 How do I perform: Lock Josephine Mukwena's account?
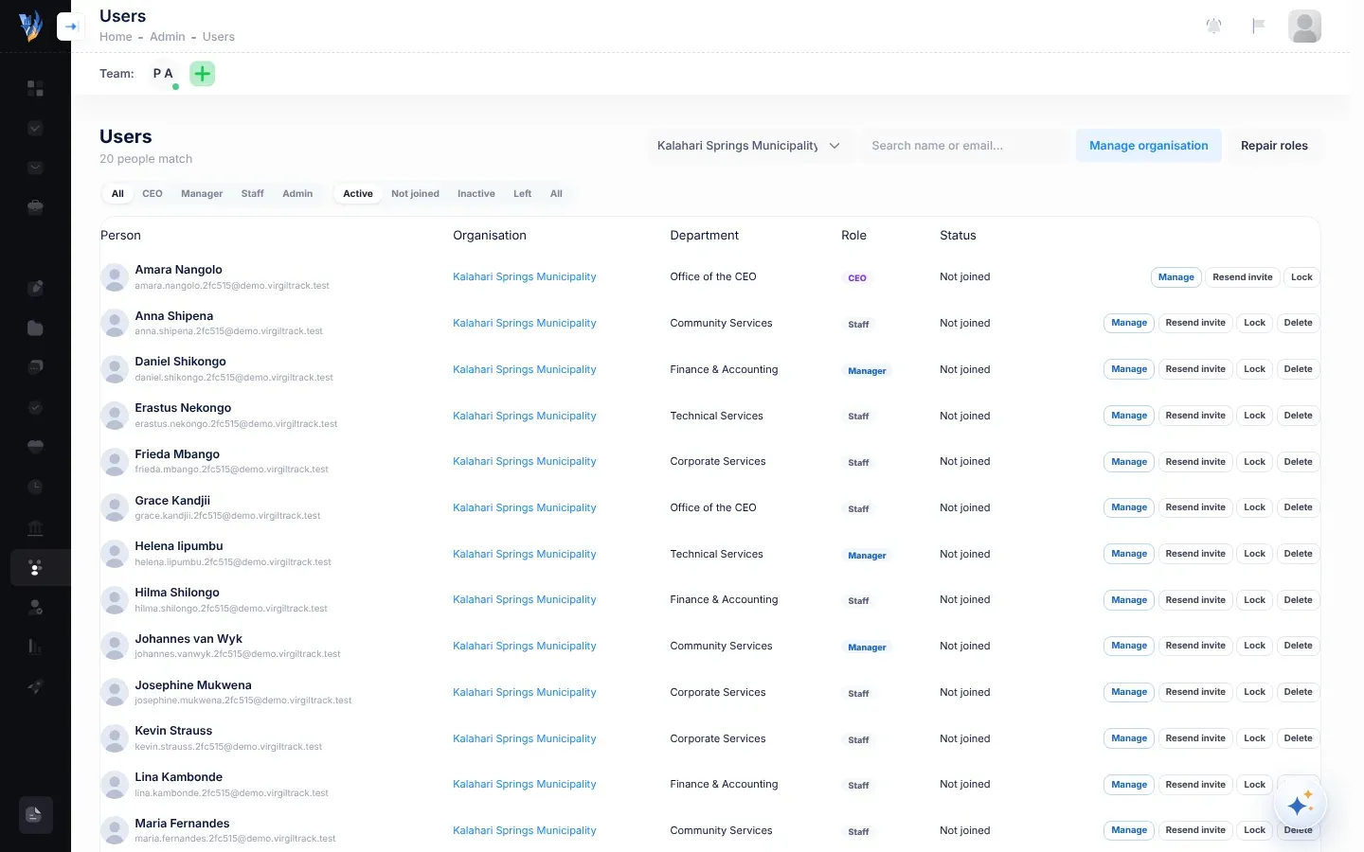tap(1255, 692)
